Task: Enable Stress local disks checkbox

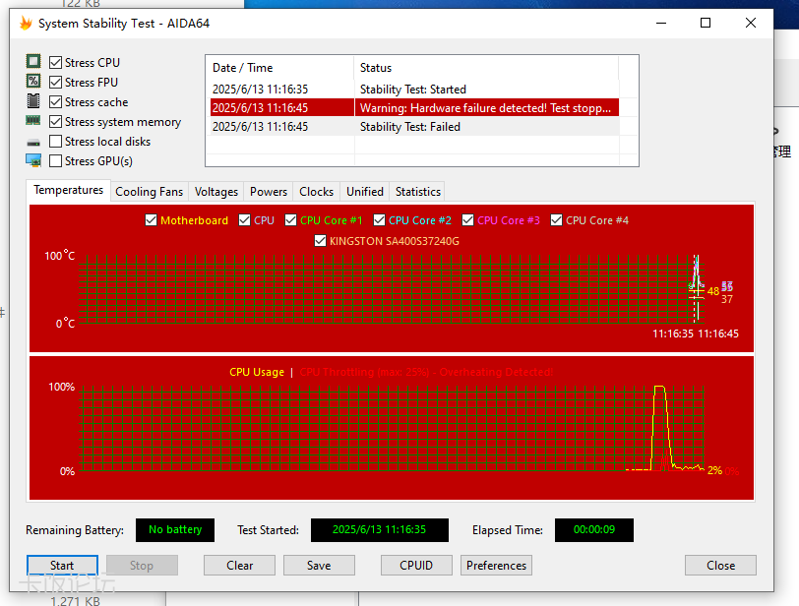Action: pos(55,141)
